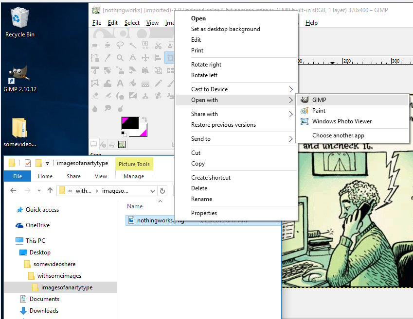Choose the Scale tool in the toolbox

[x=120, y=70]
